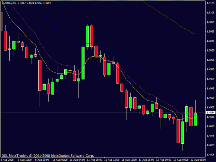Click the 1.4845 price scale label
Screen dimensions: 216x162
210,136
